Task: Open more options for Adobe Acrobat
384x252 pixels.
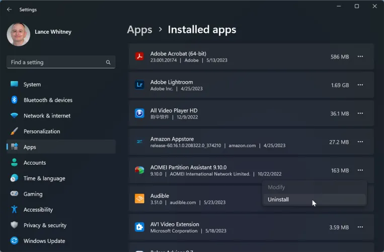Action: pos(360,57)
